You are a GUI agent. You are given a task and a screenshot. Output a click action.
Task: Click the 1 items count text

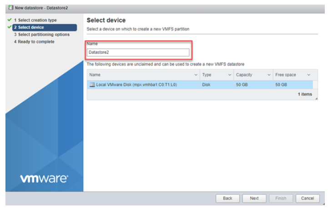[305, 94]
